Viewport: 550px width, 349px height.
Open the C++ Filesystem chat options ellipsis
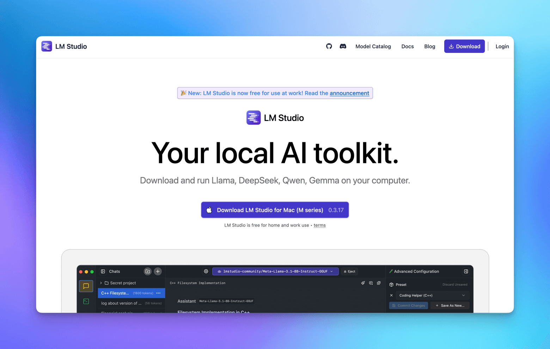click(x=158, y=293)
